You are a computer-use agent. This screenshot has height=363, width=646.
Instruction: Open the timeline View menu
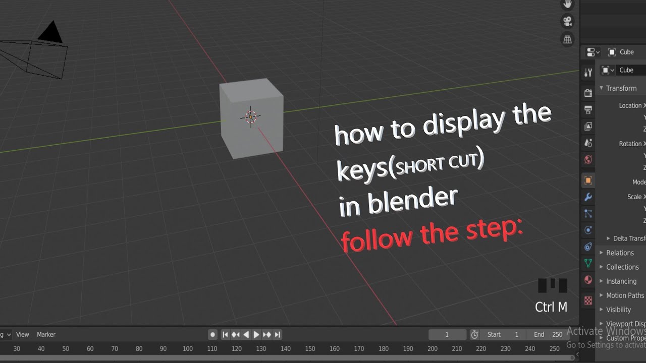click(23, 334)
